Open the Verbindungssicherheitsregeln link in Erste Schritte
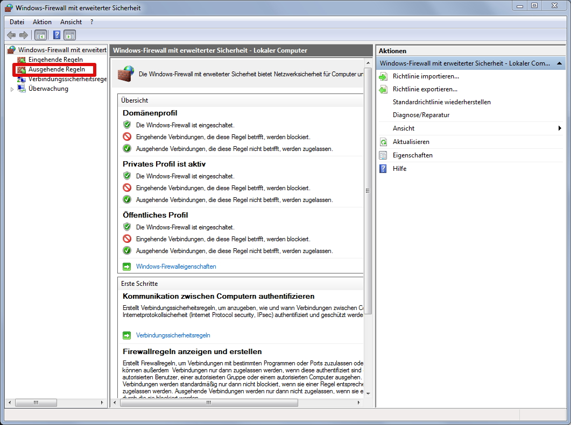The image size is (571, 425). pos(173,335)
